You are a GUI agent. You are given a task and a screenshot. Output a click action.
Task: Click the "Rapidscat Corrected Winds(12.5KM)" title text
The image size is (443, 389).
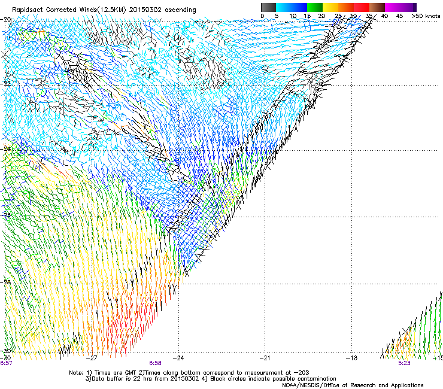coord(69,10)
